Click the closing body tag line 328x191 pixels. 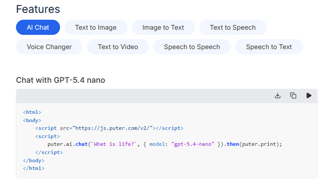click(x=34, y=161)
